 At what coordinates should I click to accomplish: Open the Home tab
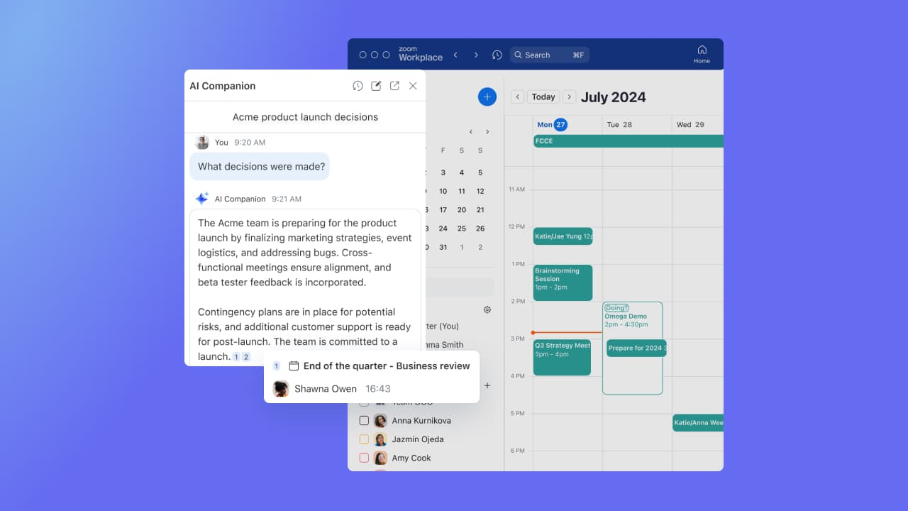coord(702,55)
